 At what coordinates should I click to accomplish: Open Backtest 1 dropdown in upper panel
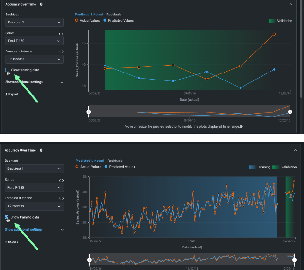pyautogui.click(x=34, y=22)
